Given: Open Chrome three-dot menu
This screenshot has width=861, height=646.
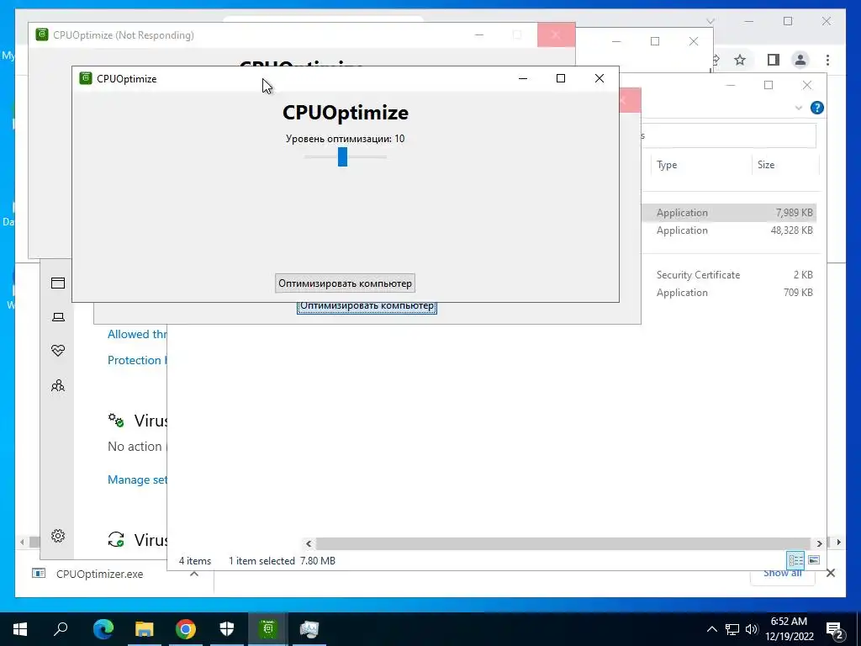Looking at the screenshot, I should tap(827, 60).
